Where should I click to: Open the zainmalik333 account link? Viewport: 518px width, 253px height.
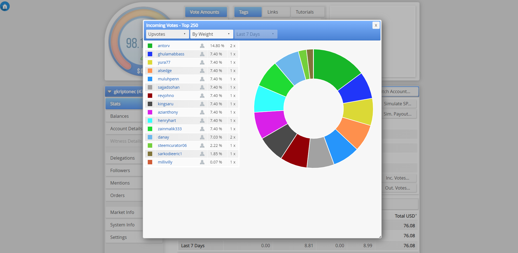pos(170,129)
